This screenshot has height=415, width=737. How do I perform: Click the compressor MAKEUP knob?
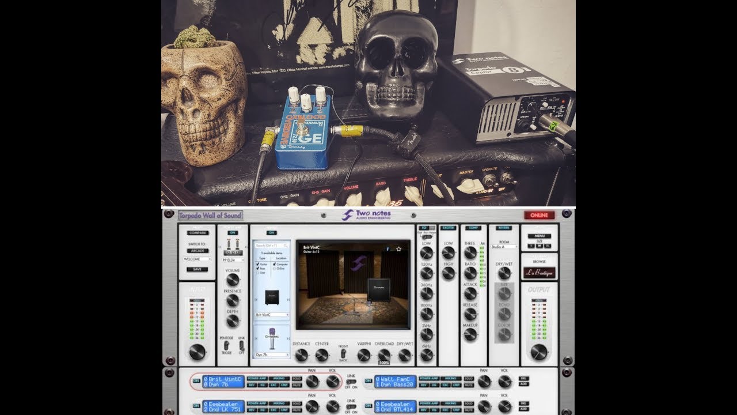pos(470,335)
